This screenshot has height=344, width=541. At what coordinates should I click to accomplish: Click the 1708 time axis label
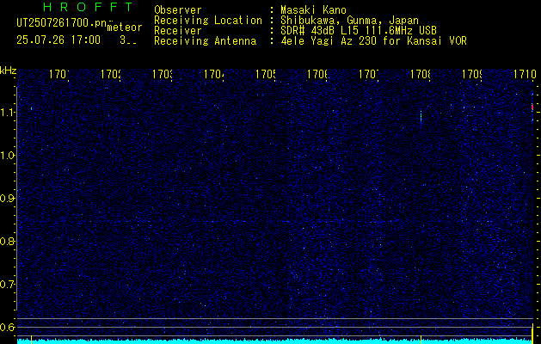click(x=421, y=74)
